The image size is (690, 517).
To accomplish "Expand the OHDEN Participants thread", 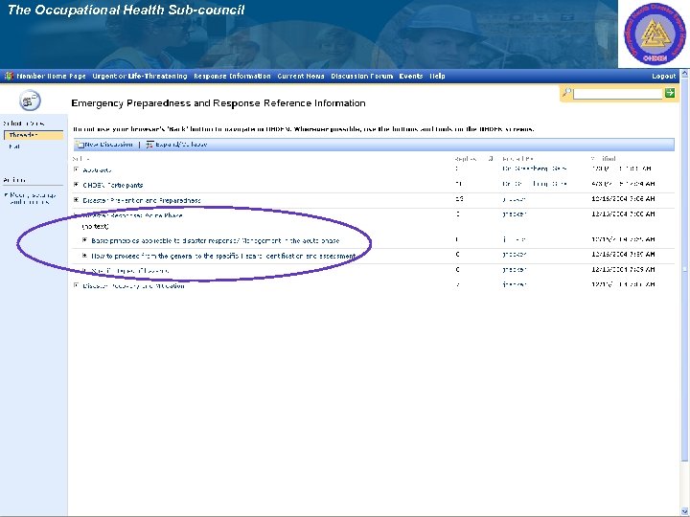I will tap(76, 185).
